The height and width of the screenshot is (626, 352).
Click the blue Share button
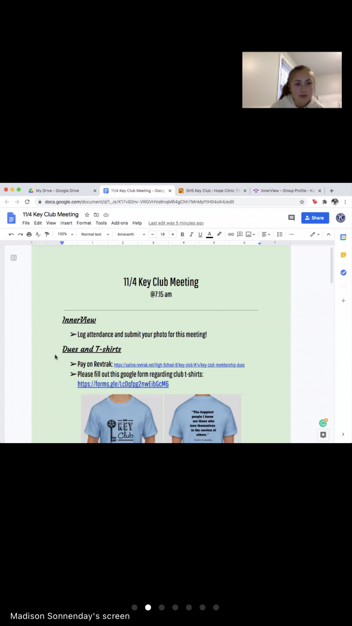click(x=315, y=218)
